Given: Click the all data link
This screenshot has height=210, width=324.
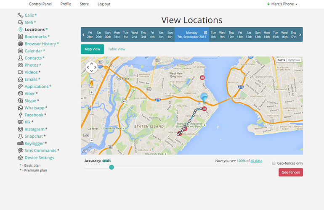Looking at the screenshot, I should point(256,161).
